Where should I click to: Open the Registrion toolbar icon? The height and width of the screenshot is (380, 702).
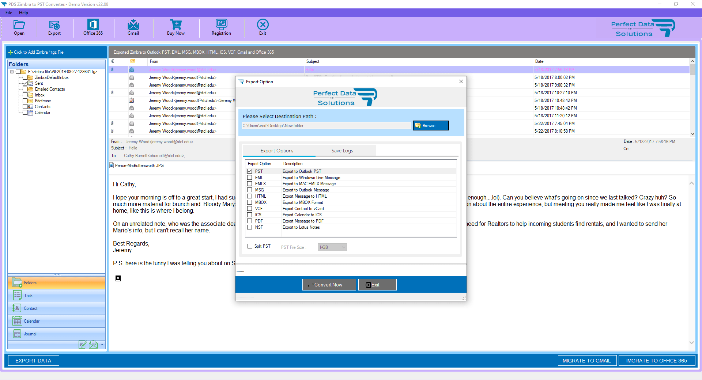click(x=221, y=24)
